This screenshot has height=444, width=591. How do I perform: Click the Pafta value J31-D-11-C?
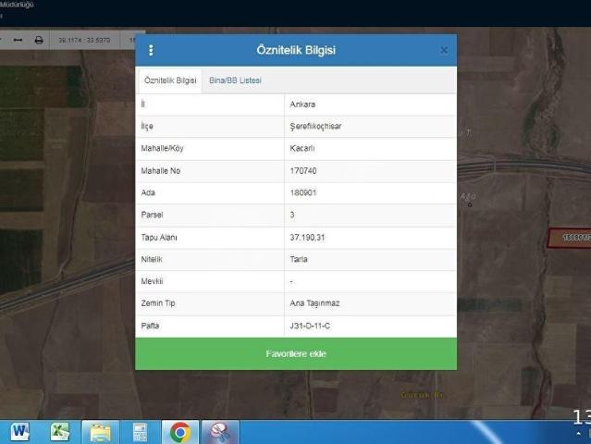[310, 326]
